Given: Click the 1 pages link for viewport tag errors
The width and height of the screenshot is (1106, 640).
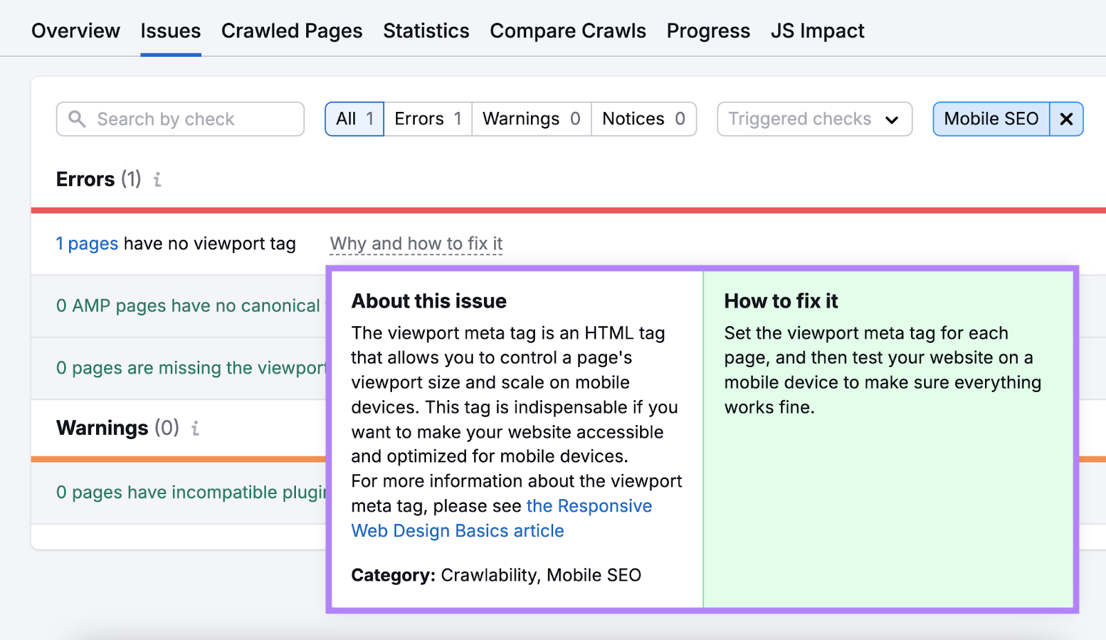Looking at the screenshot, I should point(86,243).
